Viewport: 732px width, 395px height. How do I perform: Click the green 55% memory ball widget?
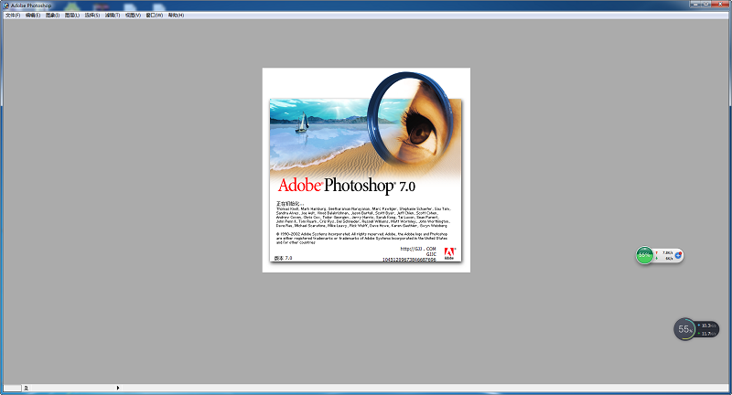coord(645,255)
